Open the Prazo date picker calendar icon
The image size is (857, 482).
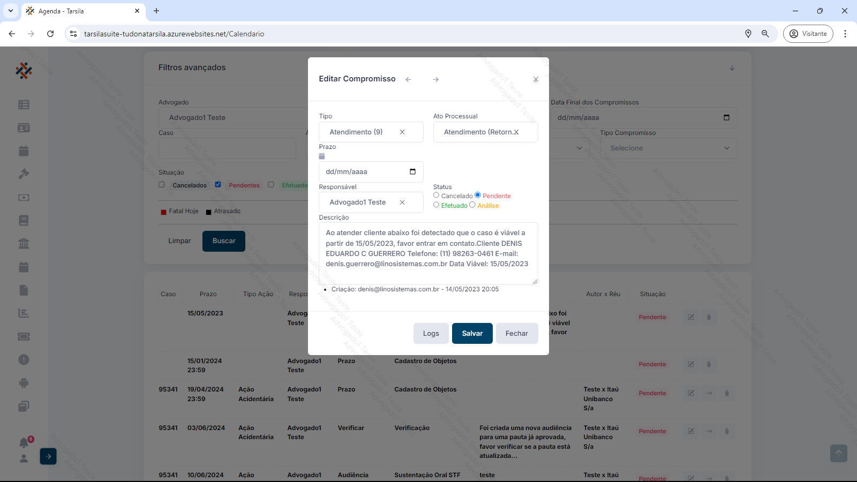pyautogui.click(x=412, y=172)
